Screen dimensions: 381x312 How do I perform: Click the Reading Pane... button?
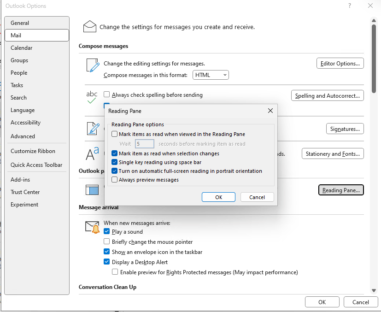(341, 190)
